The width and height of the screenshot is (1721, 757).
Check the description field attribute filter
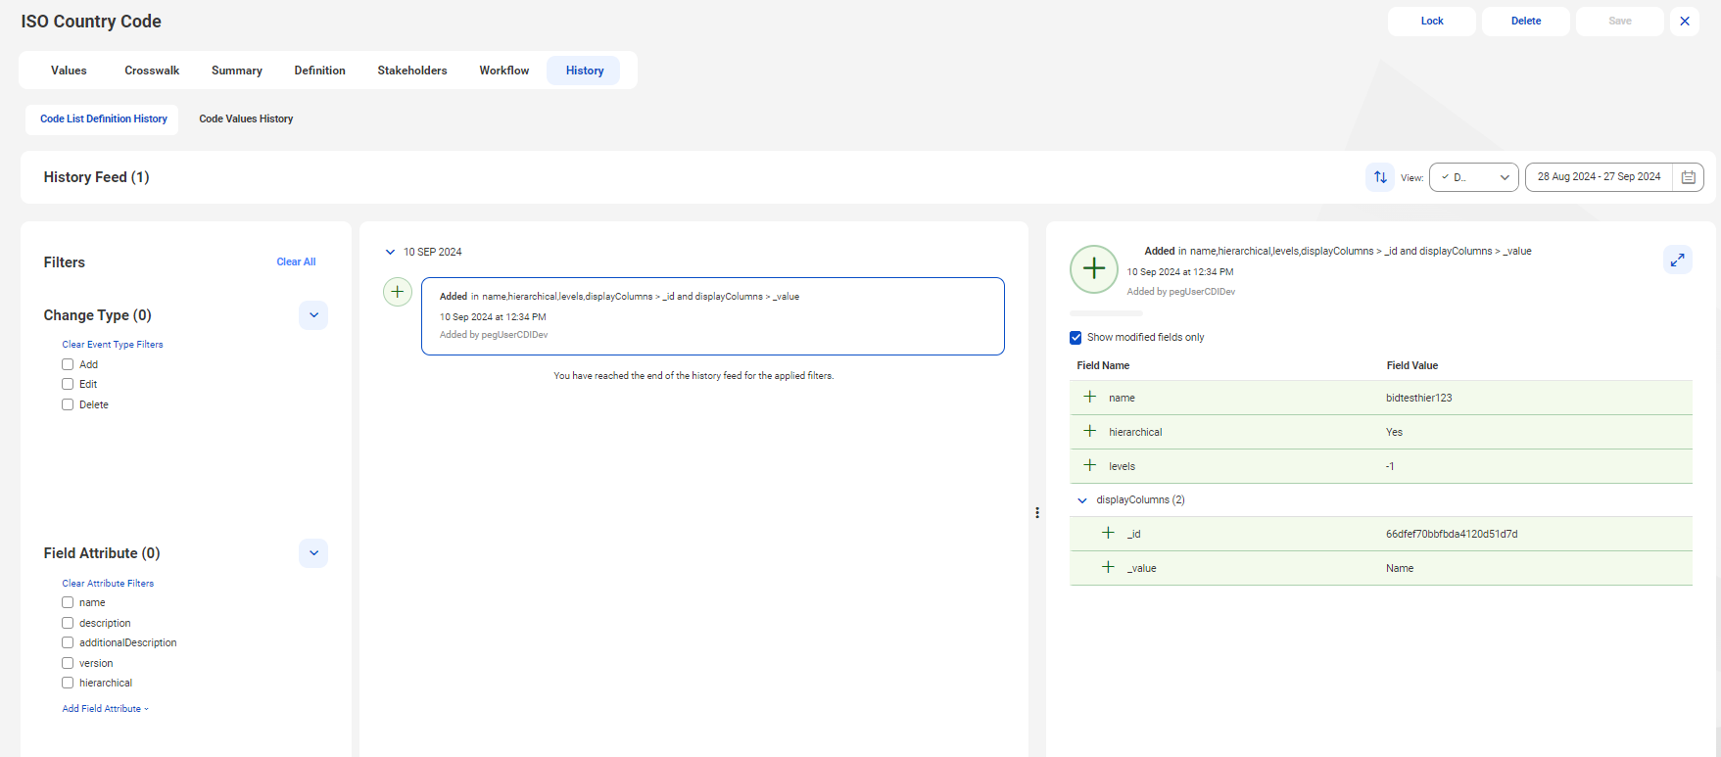point(68,623)
